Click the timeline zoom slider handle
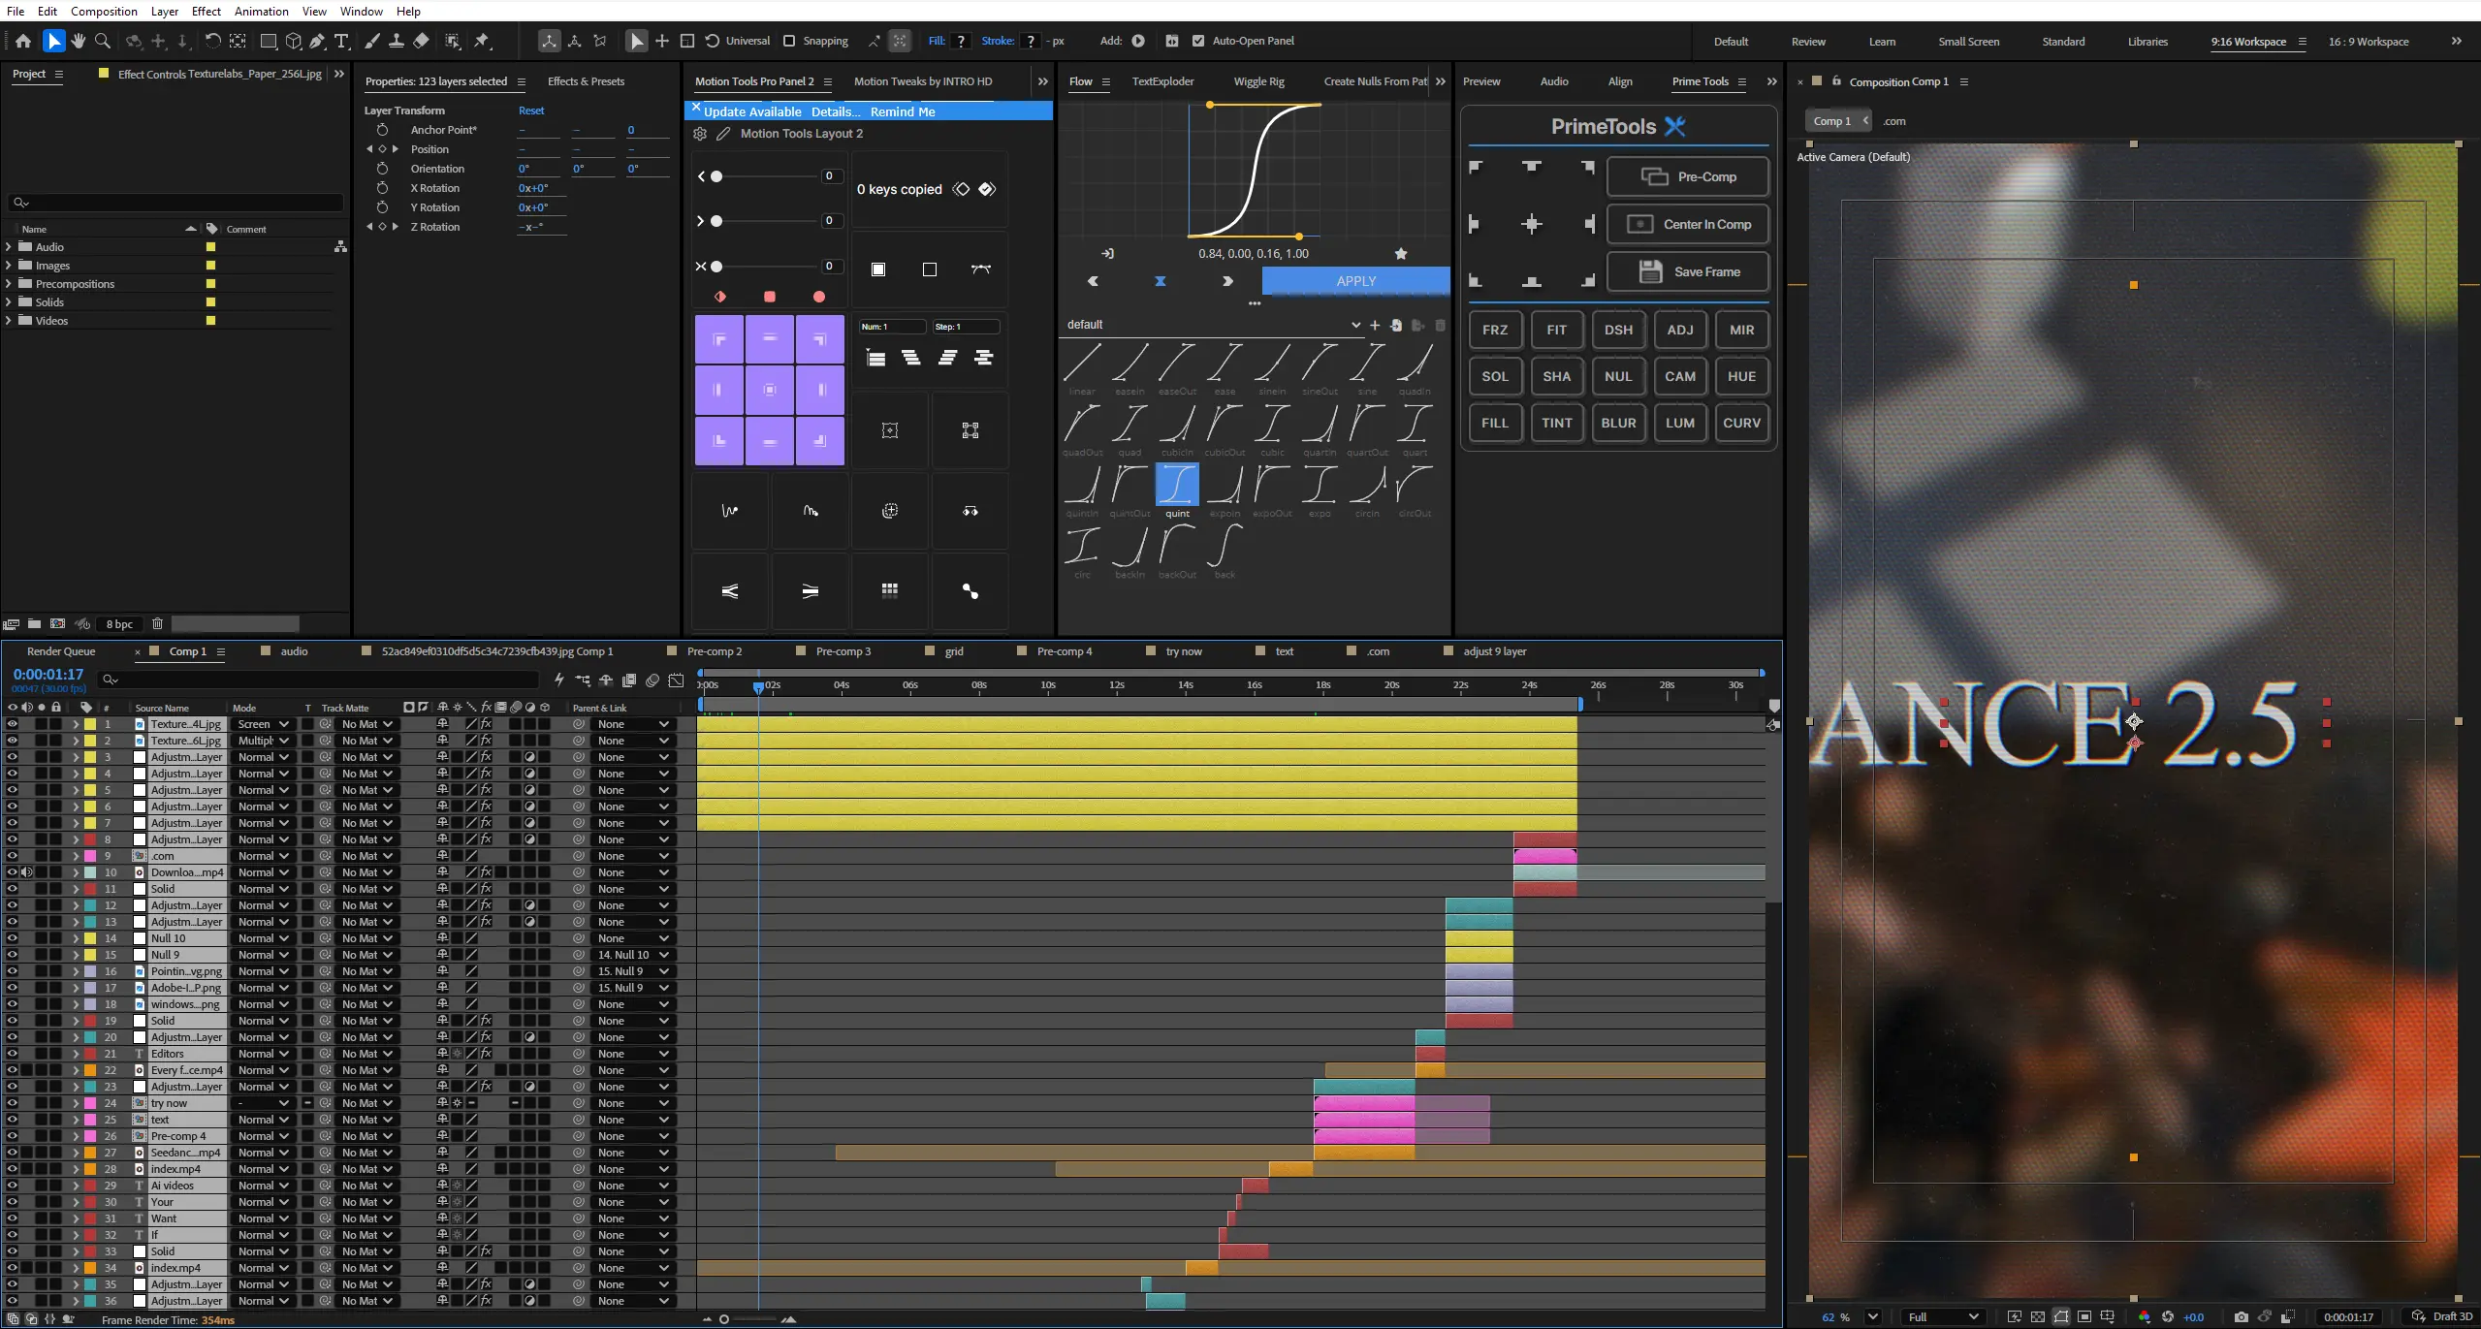 pyautogui.click(x=723, y=1318)
